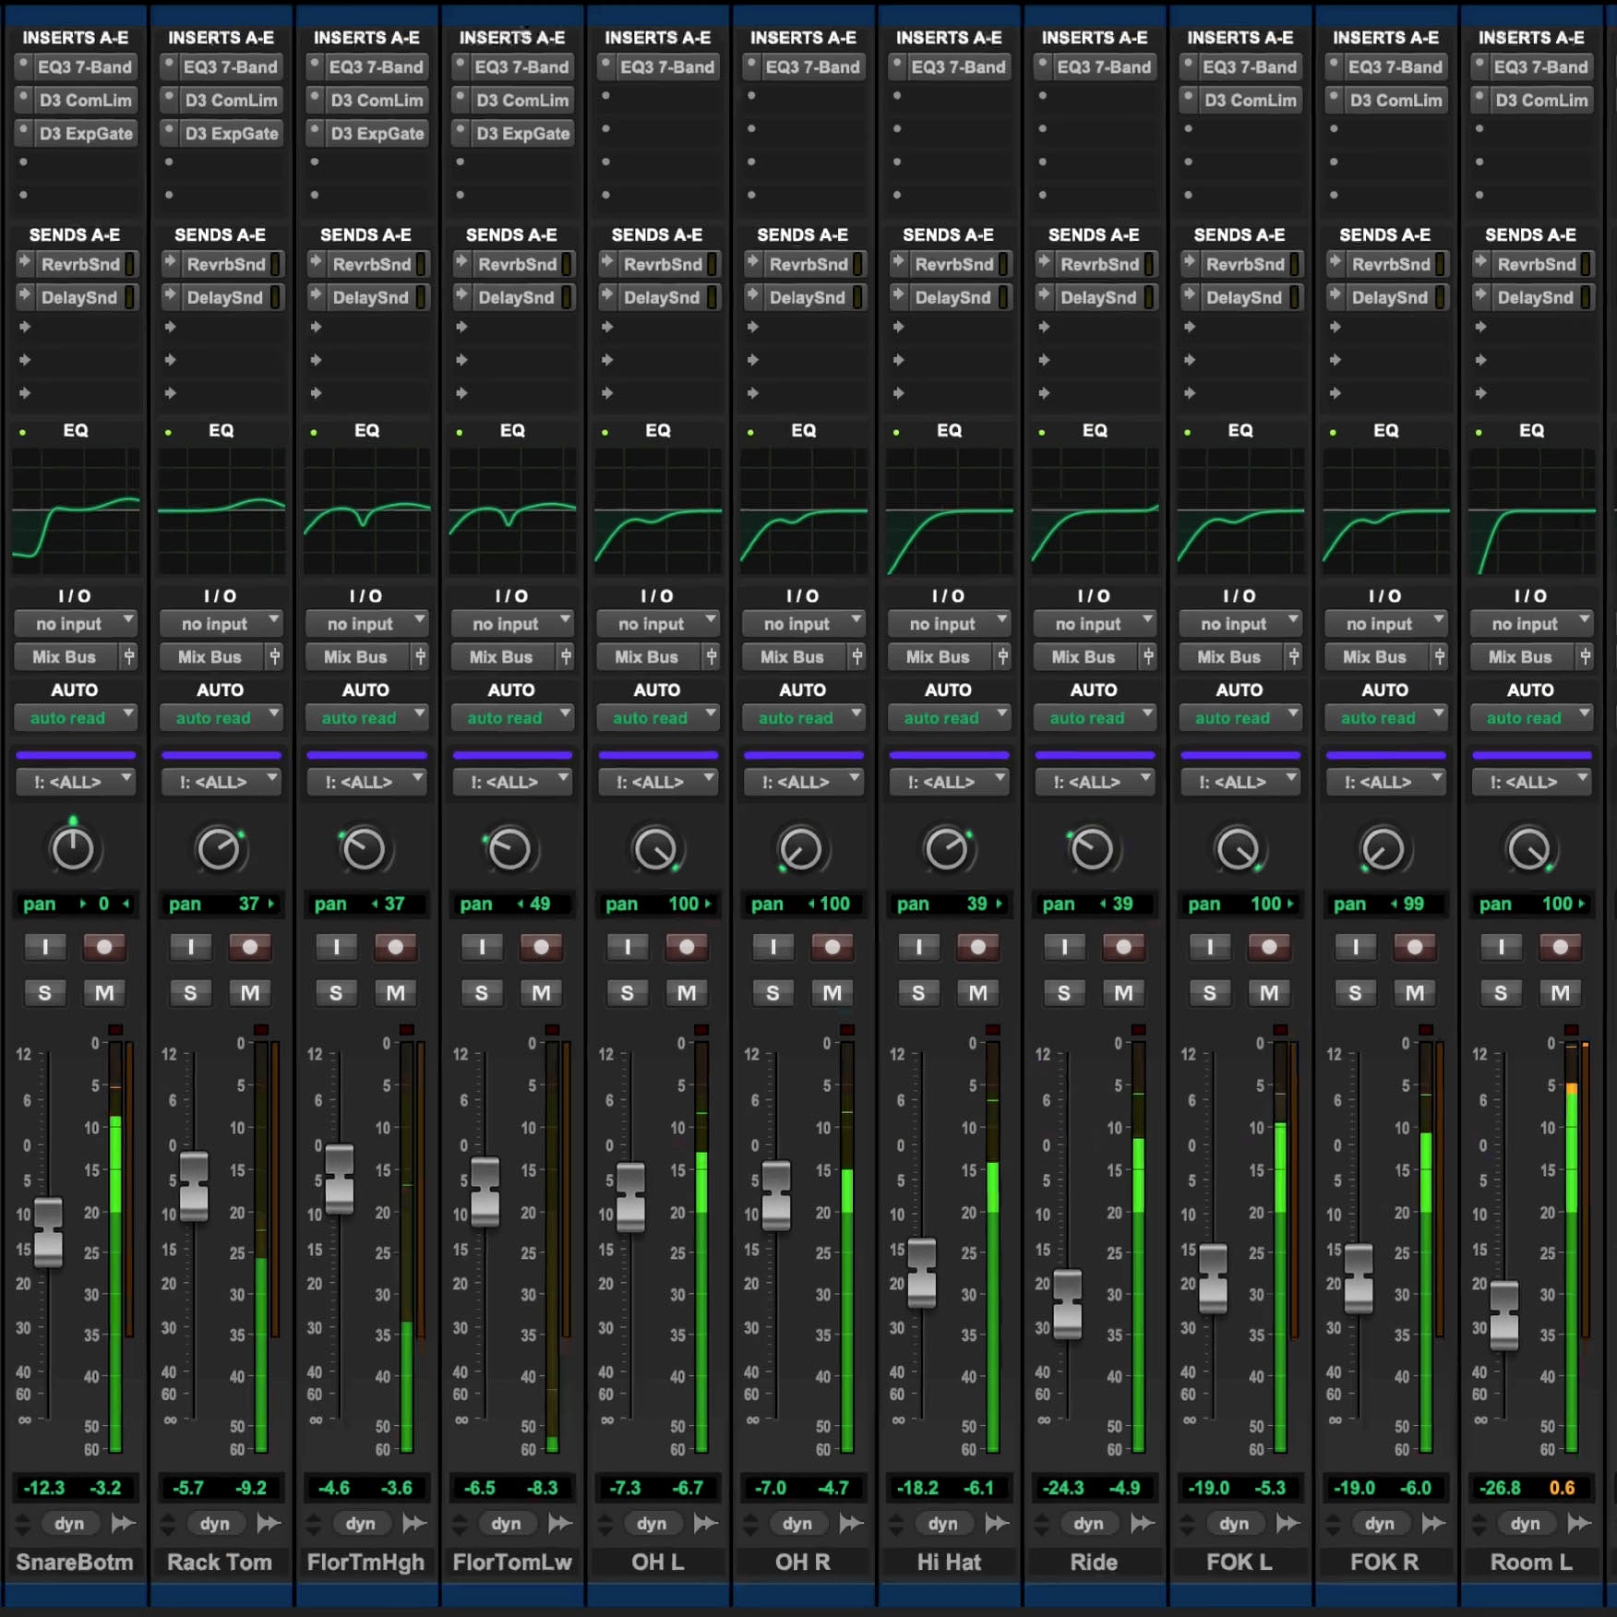Record-enable the SnareBotm track

tap(103, 947)
